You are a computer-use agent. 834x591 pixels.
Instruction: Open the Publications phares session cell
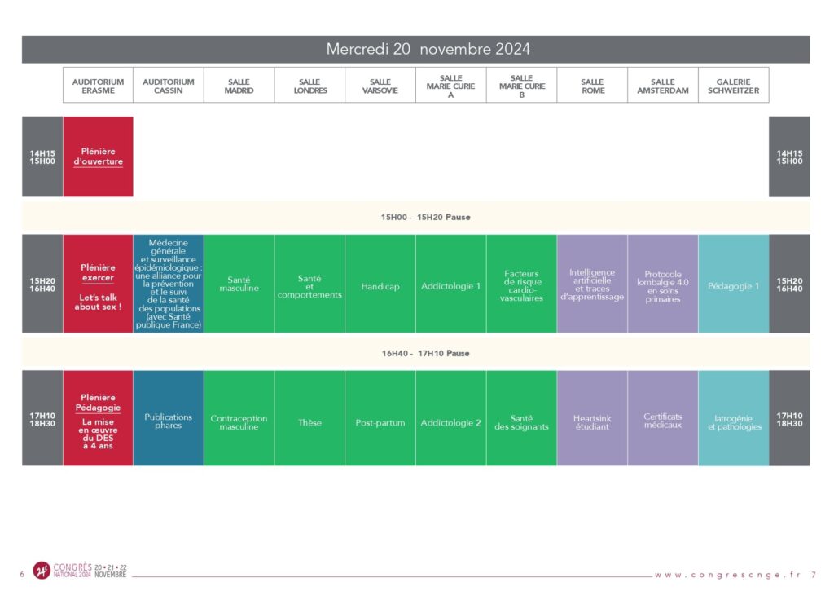[x=169, y=420]
